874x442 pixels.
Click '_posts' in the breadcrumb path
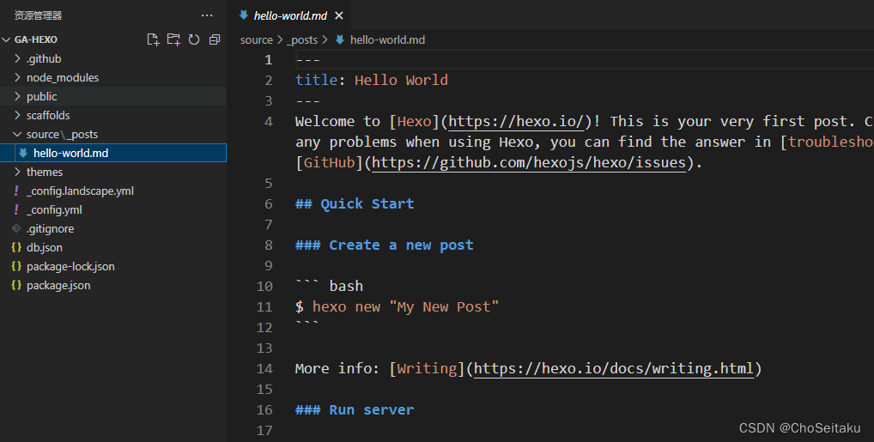pyautogui.click(x=302, y=39)
